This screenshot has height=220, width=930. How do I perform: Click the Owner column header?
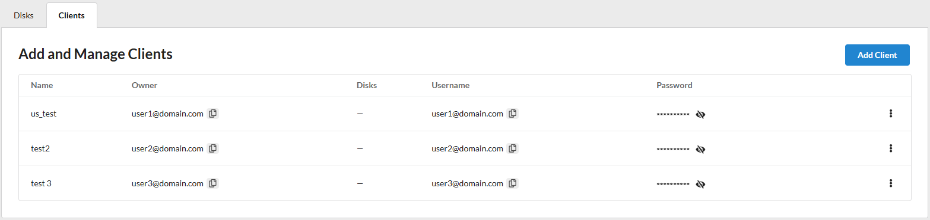coord(144,85)
